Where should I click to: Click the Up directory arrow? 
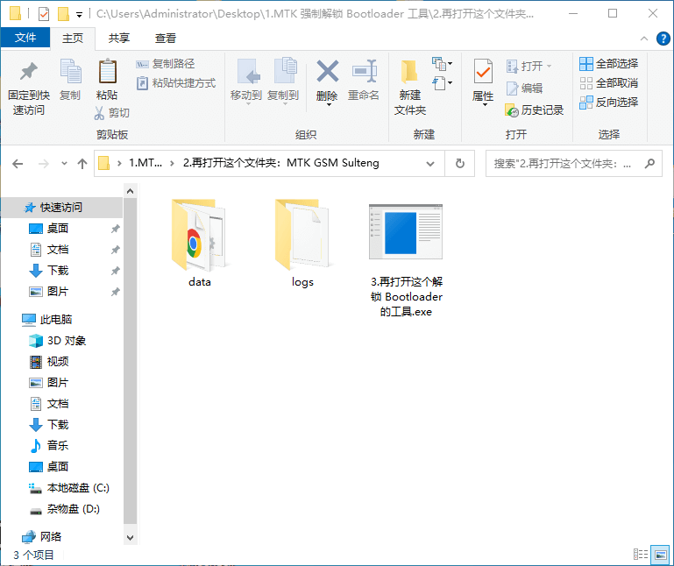(x=82, y=163)
